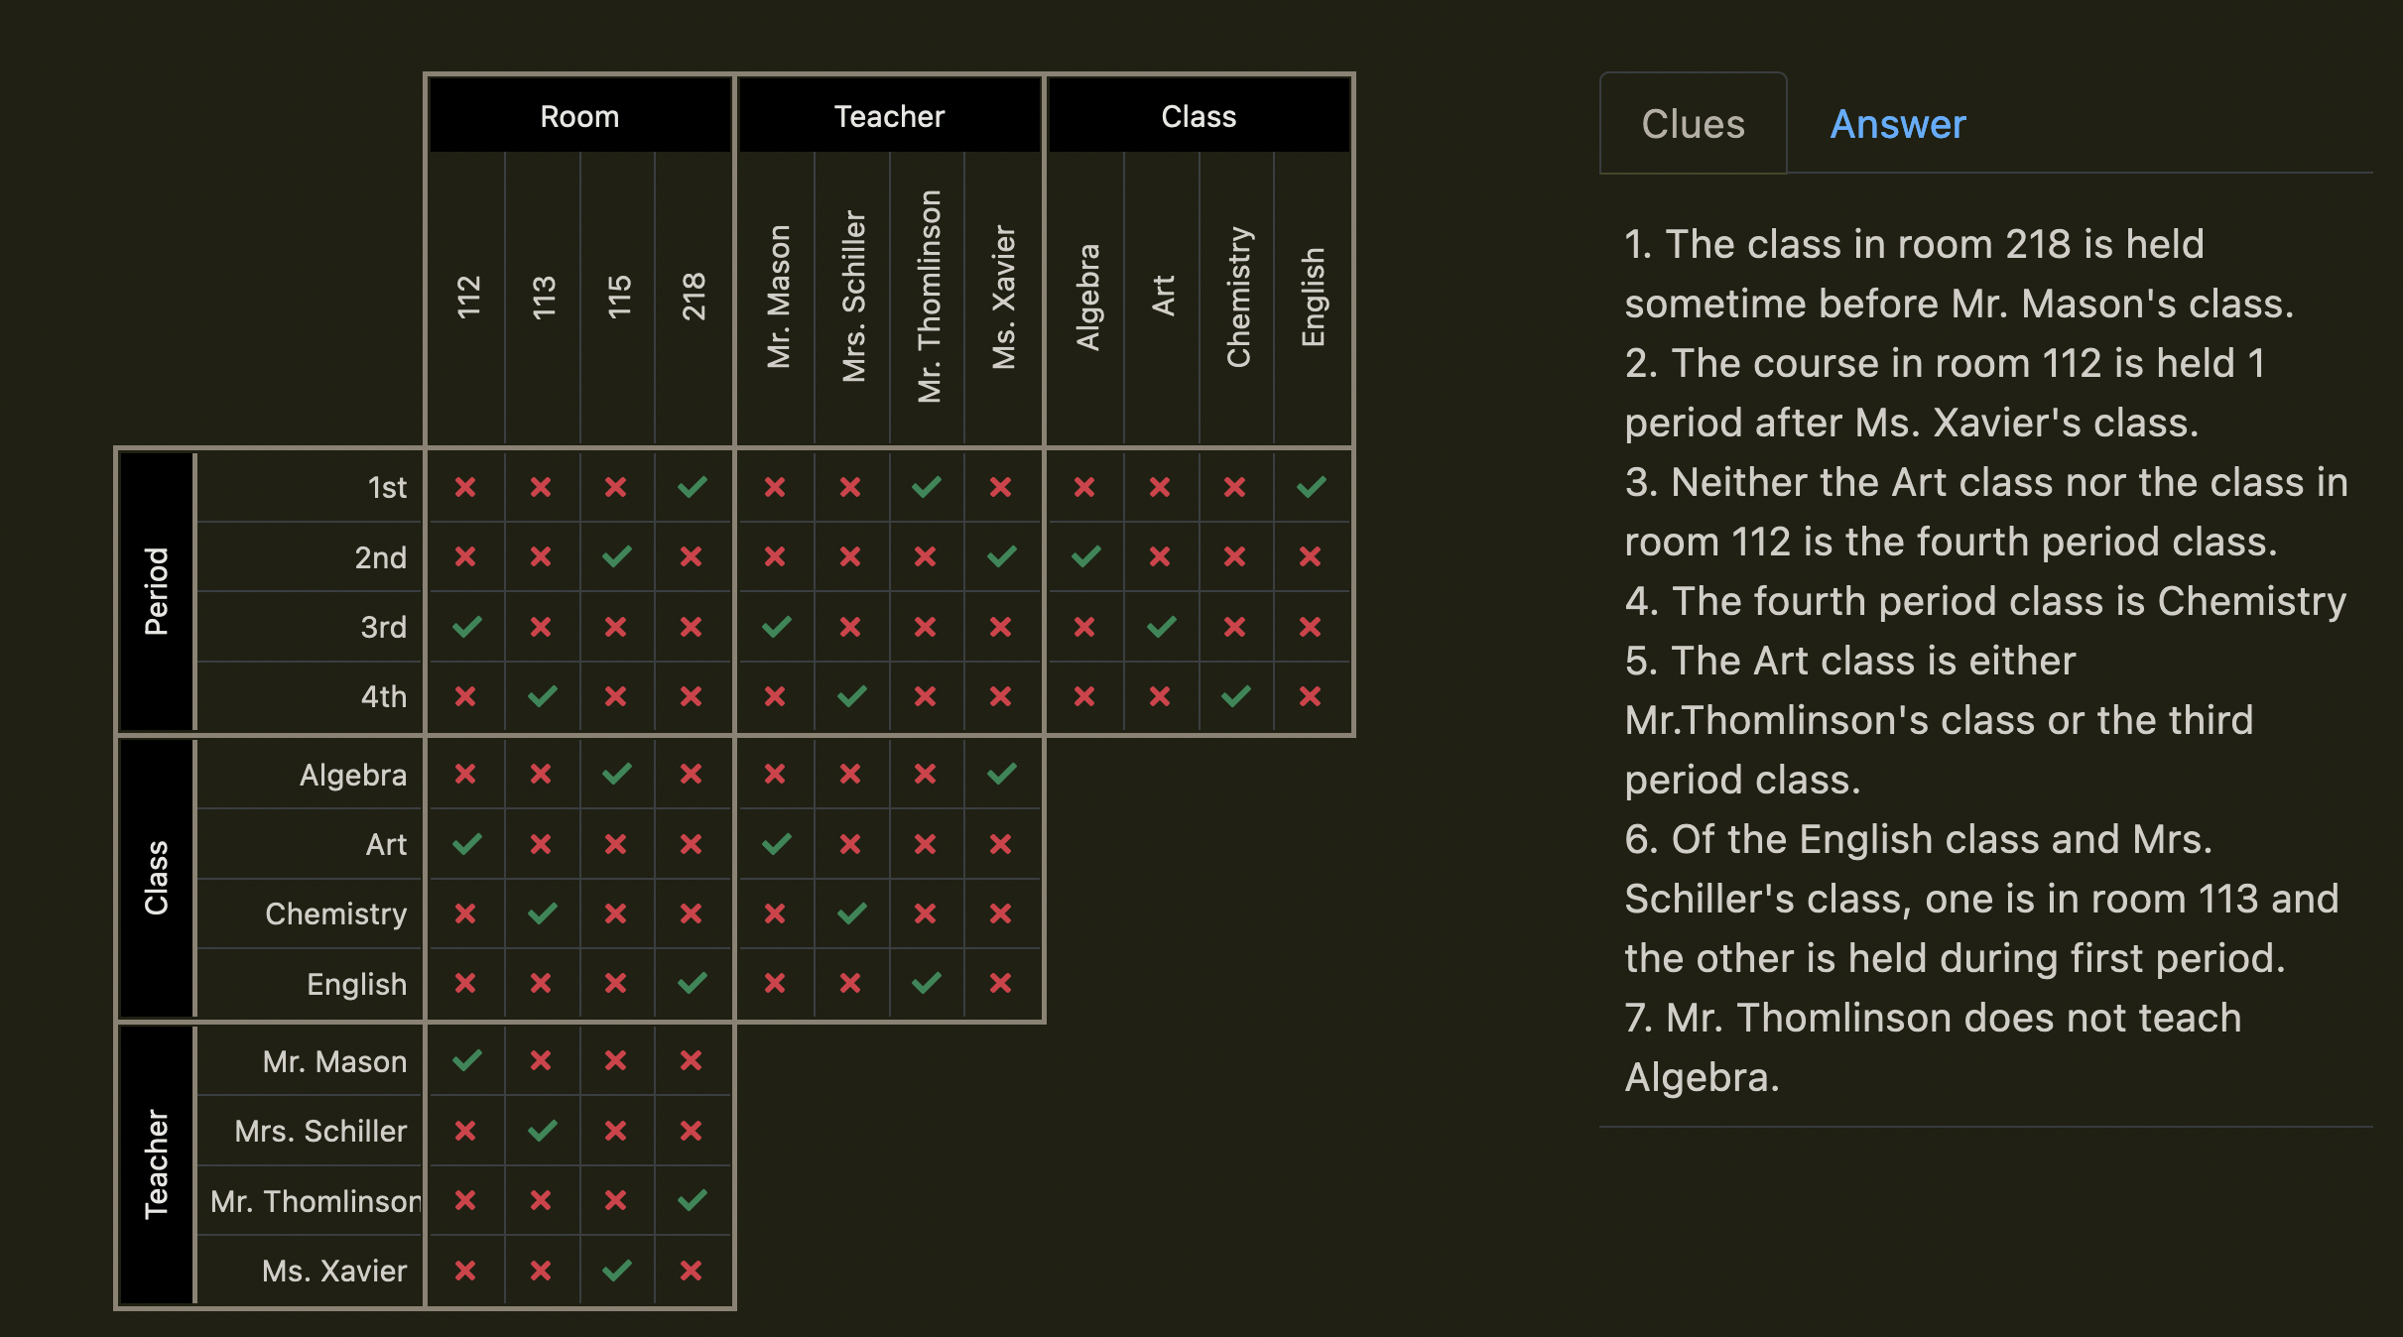
Task: Toggle the cell at Art row room 112
Action: coord(465,844)
